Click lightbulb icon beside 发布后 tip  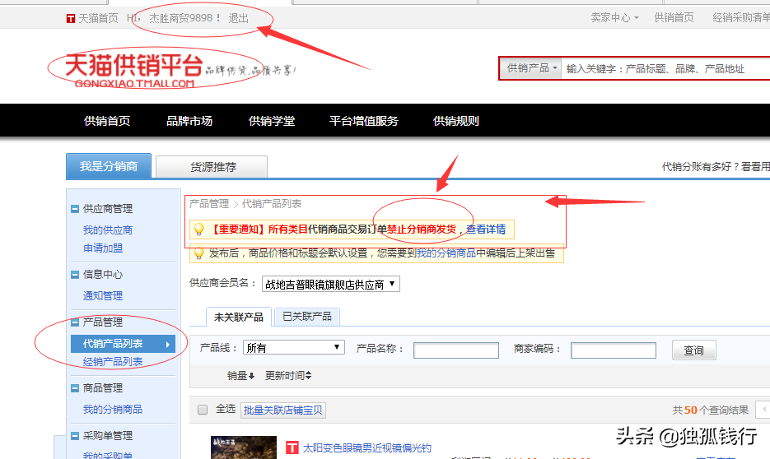click(x=199, y=253)
